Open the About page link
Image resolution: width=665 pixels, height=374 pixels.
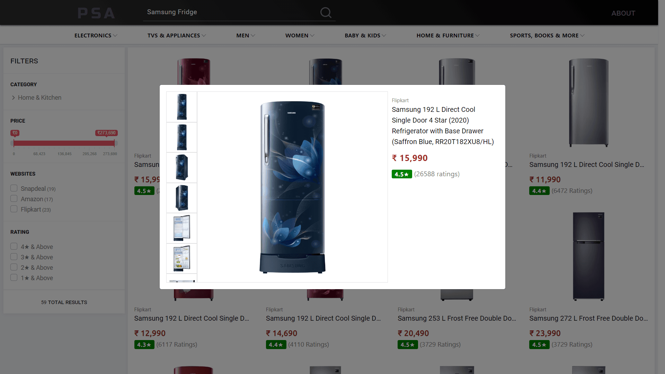click(623, 13)
